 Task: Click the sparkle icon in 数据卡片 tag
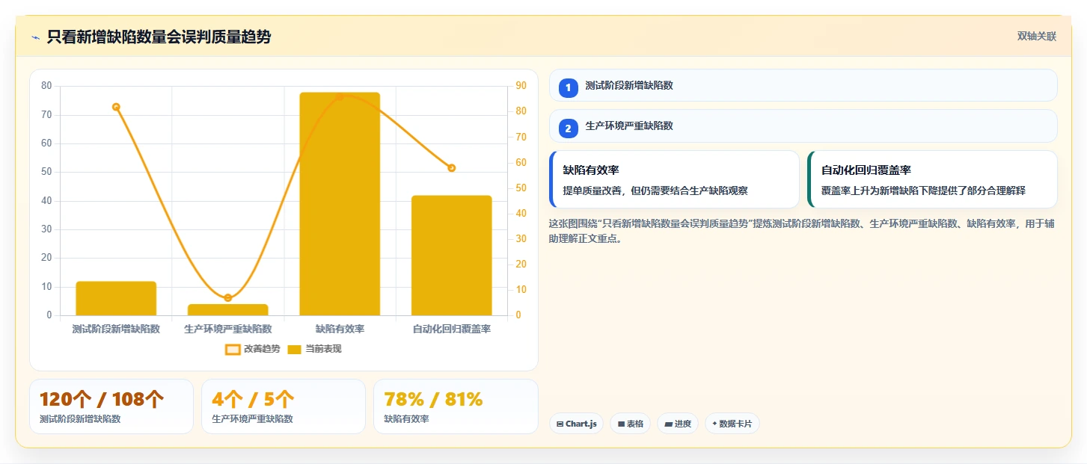point(714,424)
